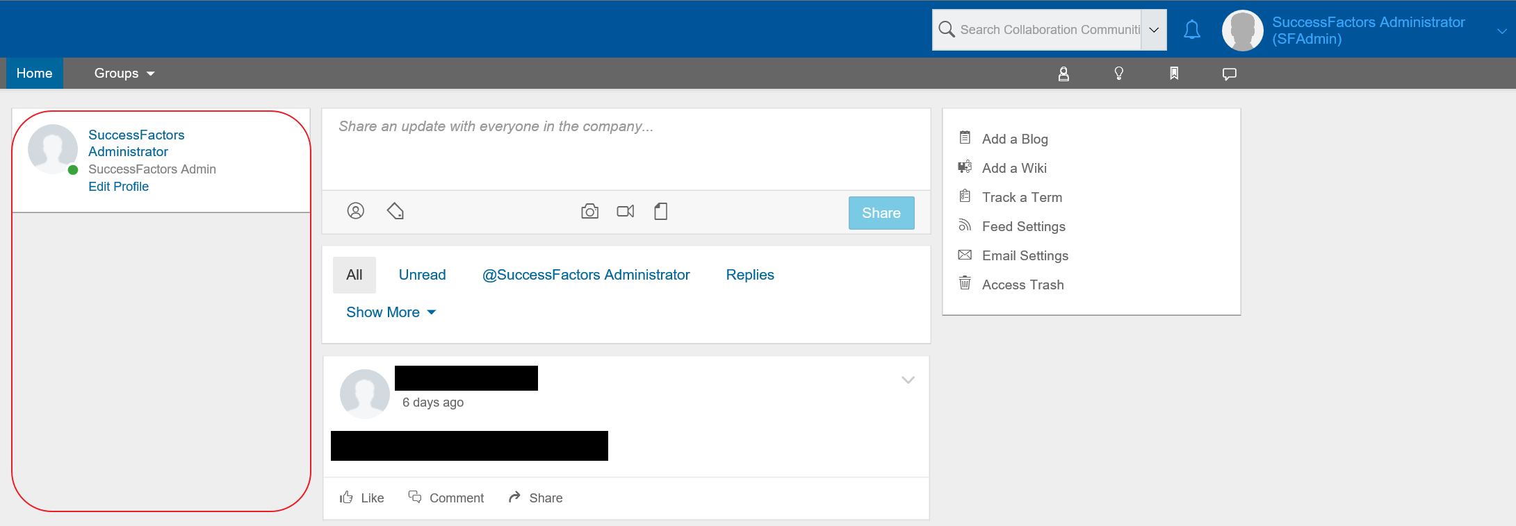Open the Groups dropdown menu

[124, 74]
